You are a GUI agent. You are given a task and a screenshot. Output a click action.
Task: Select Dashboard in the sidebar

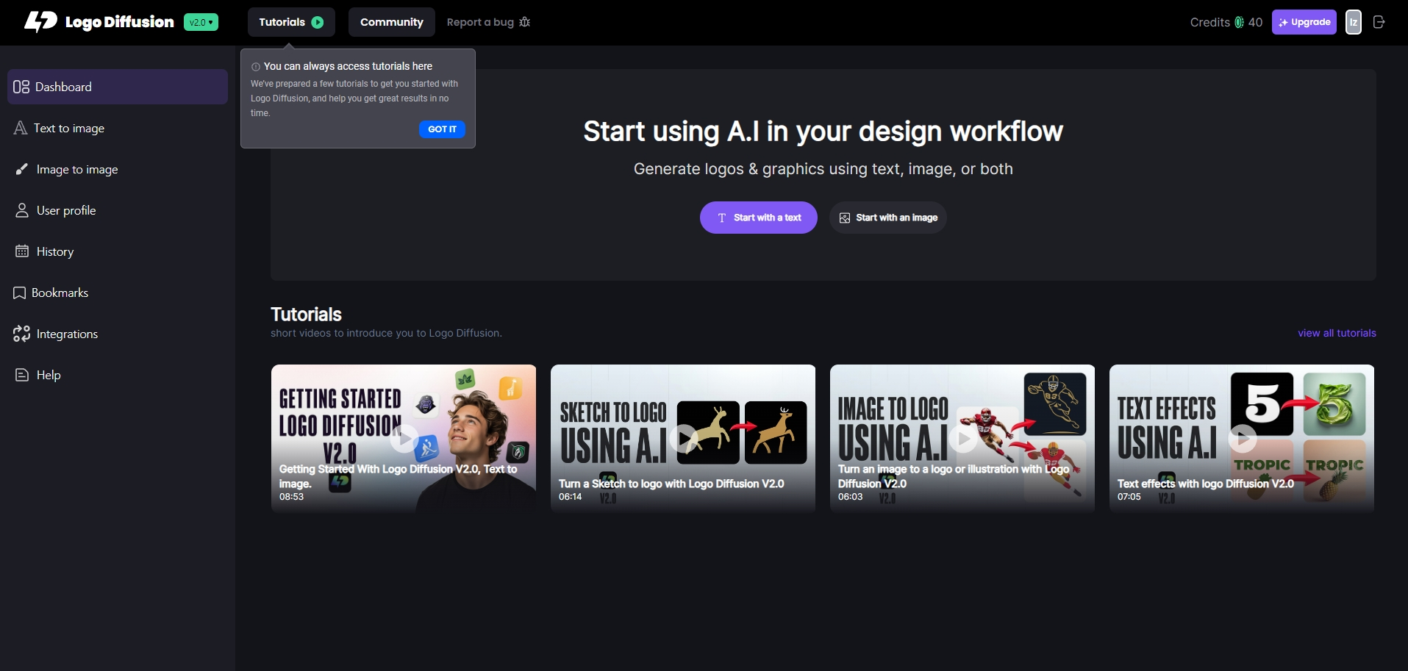[x=118, y=87]
